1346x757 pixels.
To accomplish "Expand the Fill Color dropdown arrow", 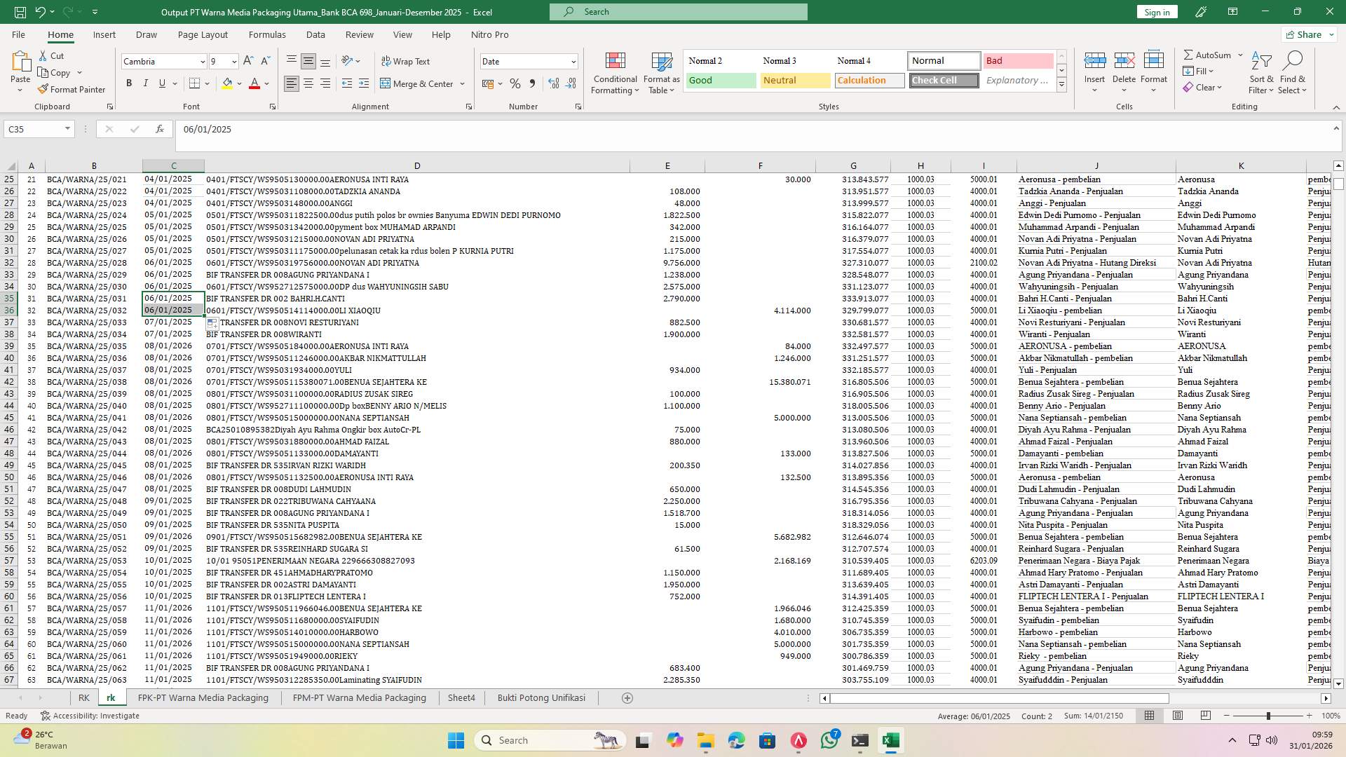I will 239,83.
